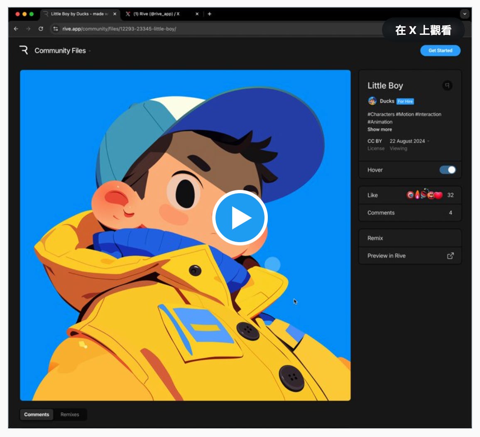Click the browser back arrow
The height and width of the screenshot is (437, 480).
(16, 29)
